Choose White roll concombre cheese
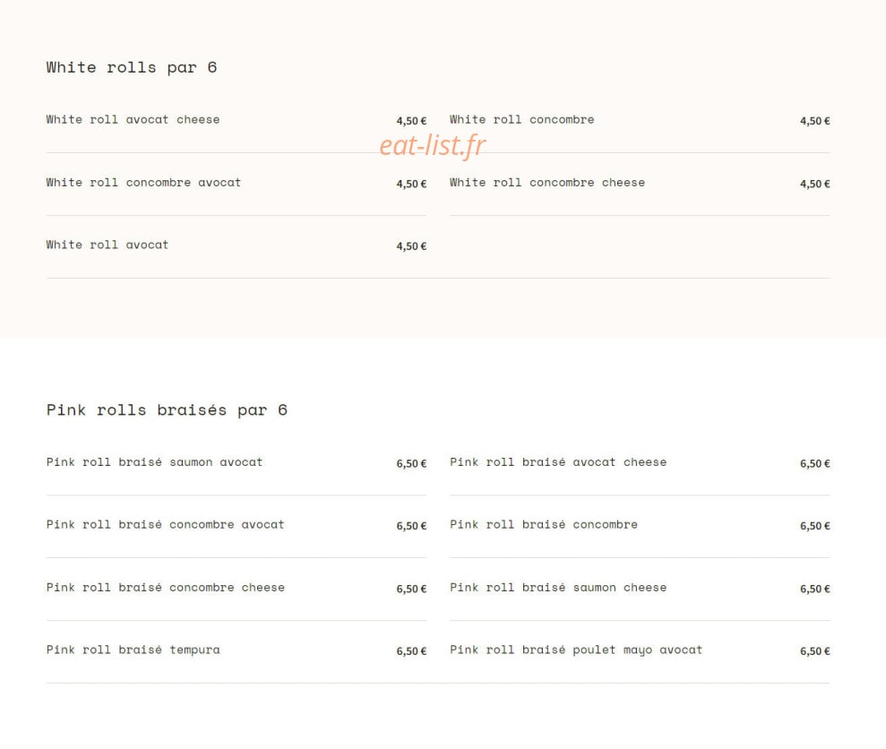 pos(547,183)
